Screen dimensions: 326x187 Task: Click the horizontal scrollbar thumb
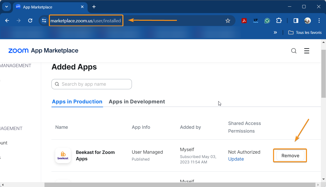pyautogui.click(x=180, y=185)
